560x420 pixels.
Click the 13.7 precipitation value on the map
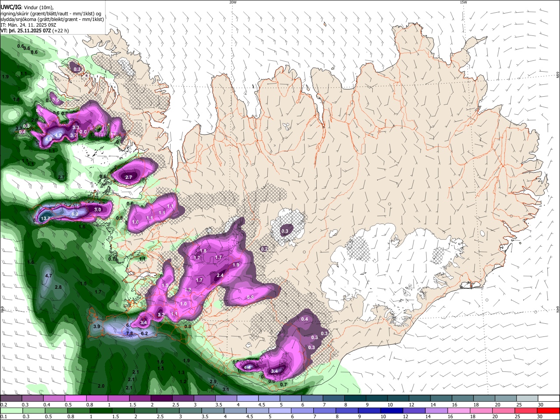45,218
